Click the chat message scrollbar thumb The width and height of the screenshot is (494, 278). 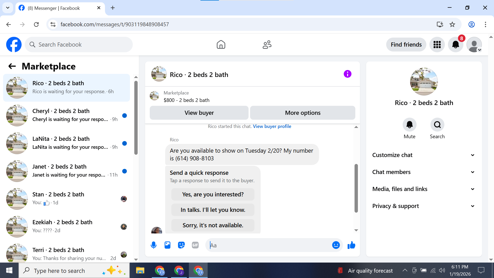pos(356,188)
